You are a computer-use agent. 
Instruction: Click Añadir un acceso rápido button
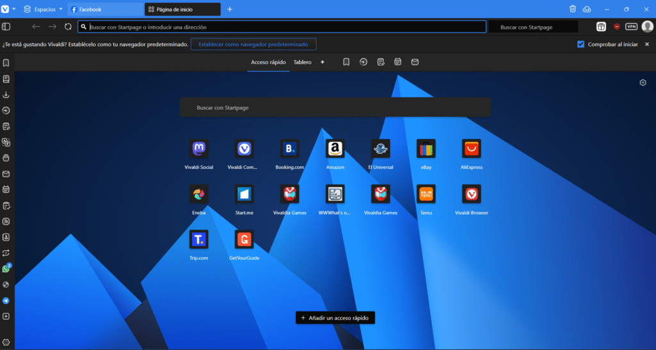tap(335, 318)
